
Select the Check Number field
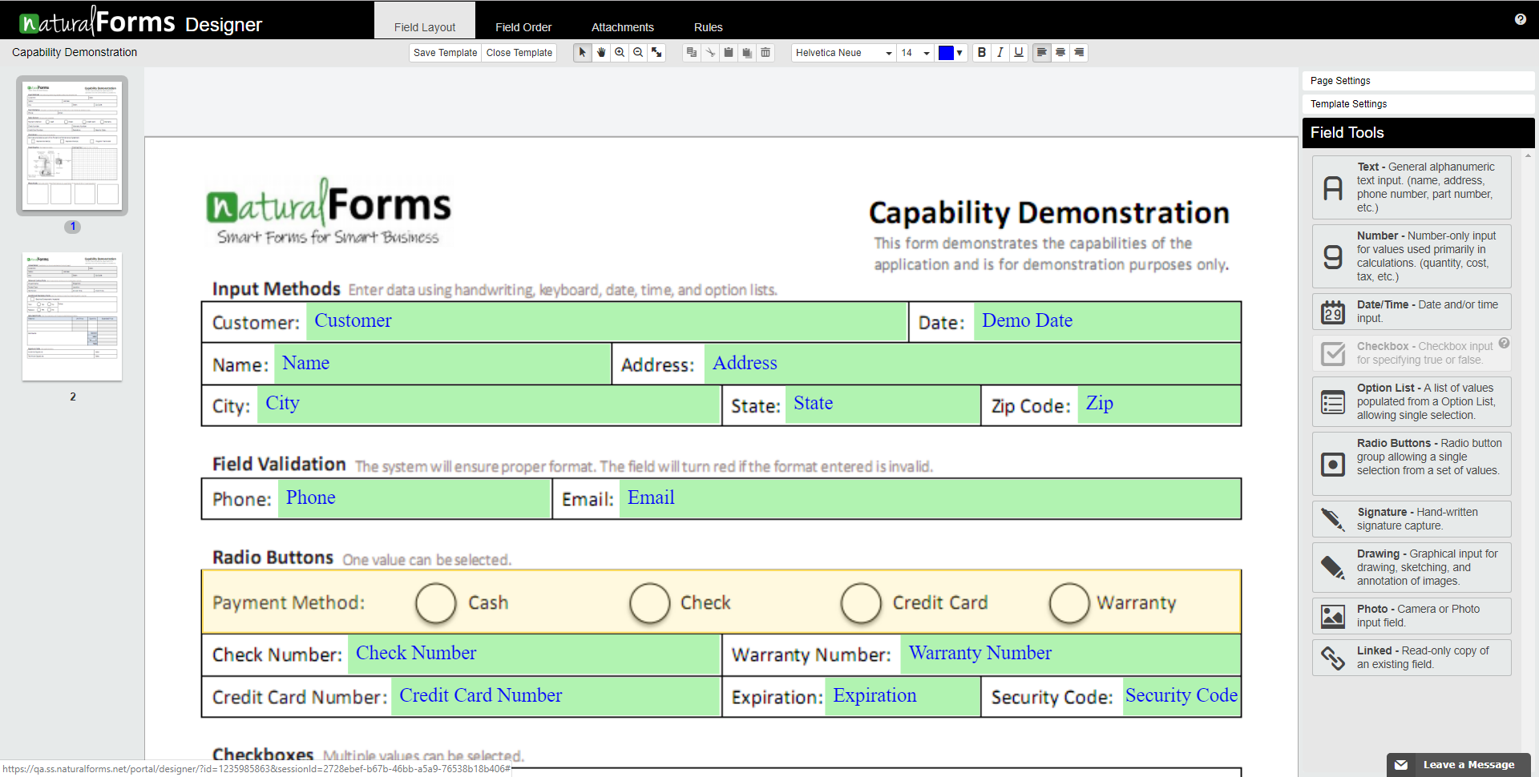point(534,654)
